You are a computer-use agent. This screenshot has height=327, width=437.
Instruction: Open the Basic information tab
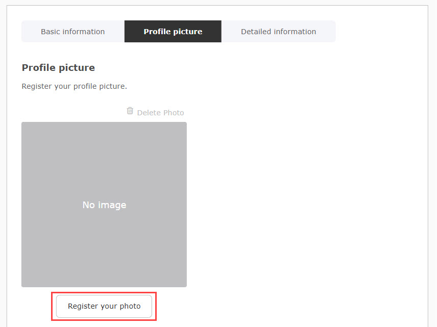pyautogui.click(x=73, y=32)
